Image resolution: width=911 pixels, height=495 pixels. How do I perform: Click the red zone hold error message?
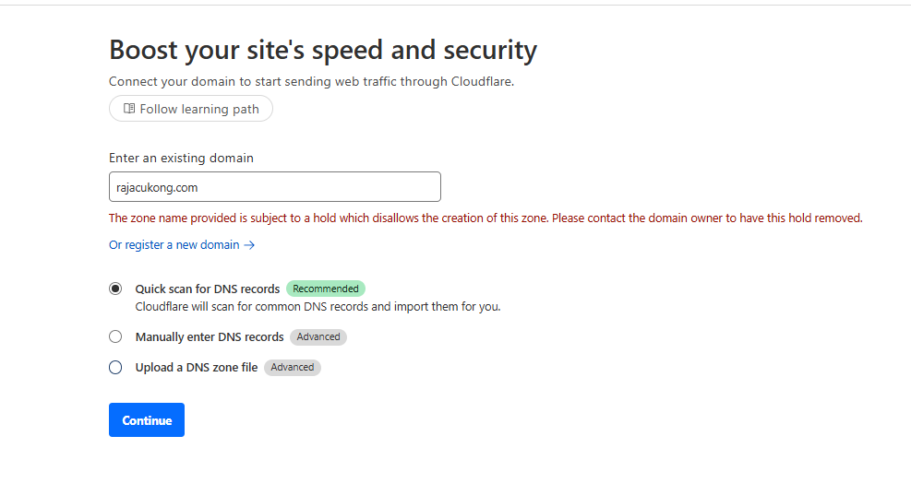point(485,218)
